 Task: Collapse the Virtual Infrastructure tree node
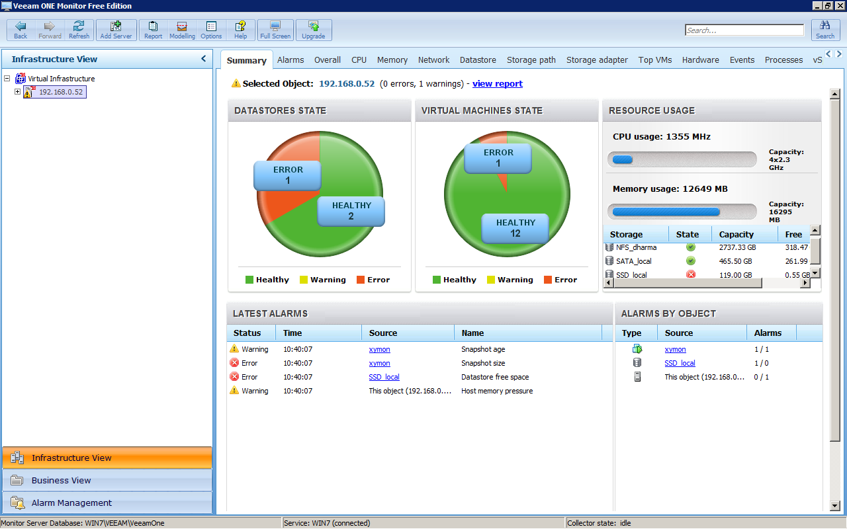(7, 79)
